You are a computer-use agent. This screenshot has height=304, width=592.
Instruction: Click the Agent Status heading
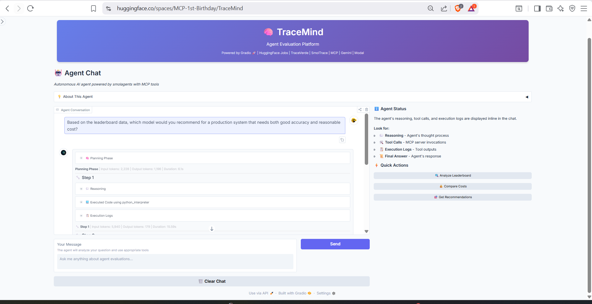click(393, 109)
